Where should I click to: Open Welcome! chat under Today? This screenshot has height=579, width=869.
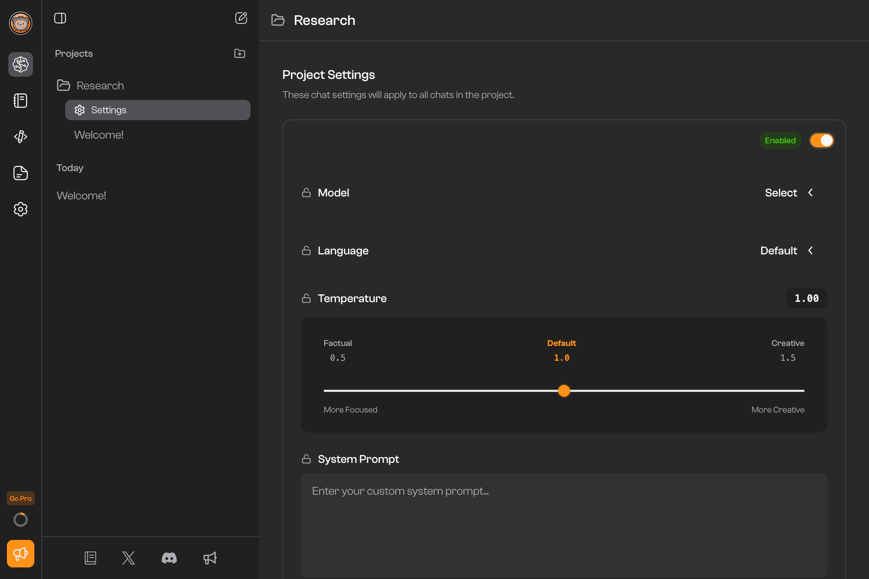coord(81,195)
